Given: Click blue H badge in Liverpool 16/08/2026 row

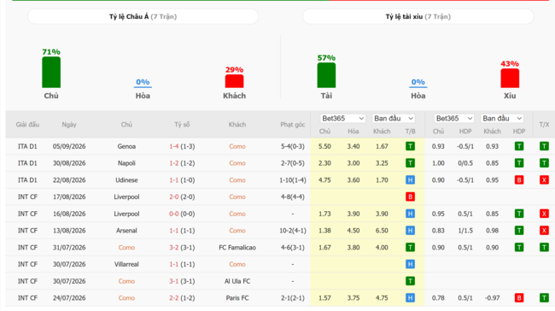Looking at the screenshot, I should [410, 214].
